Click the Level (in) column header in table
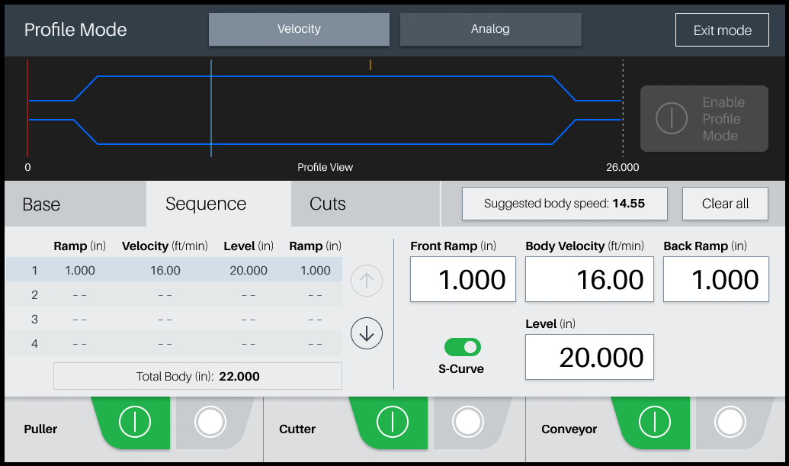This screenshot has width=789, height=466. [x=249, y=246]
